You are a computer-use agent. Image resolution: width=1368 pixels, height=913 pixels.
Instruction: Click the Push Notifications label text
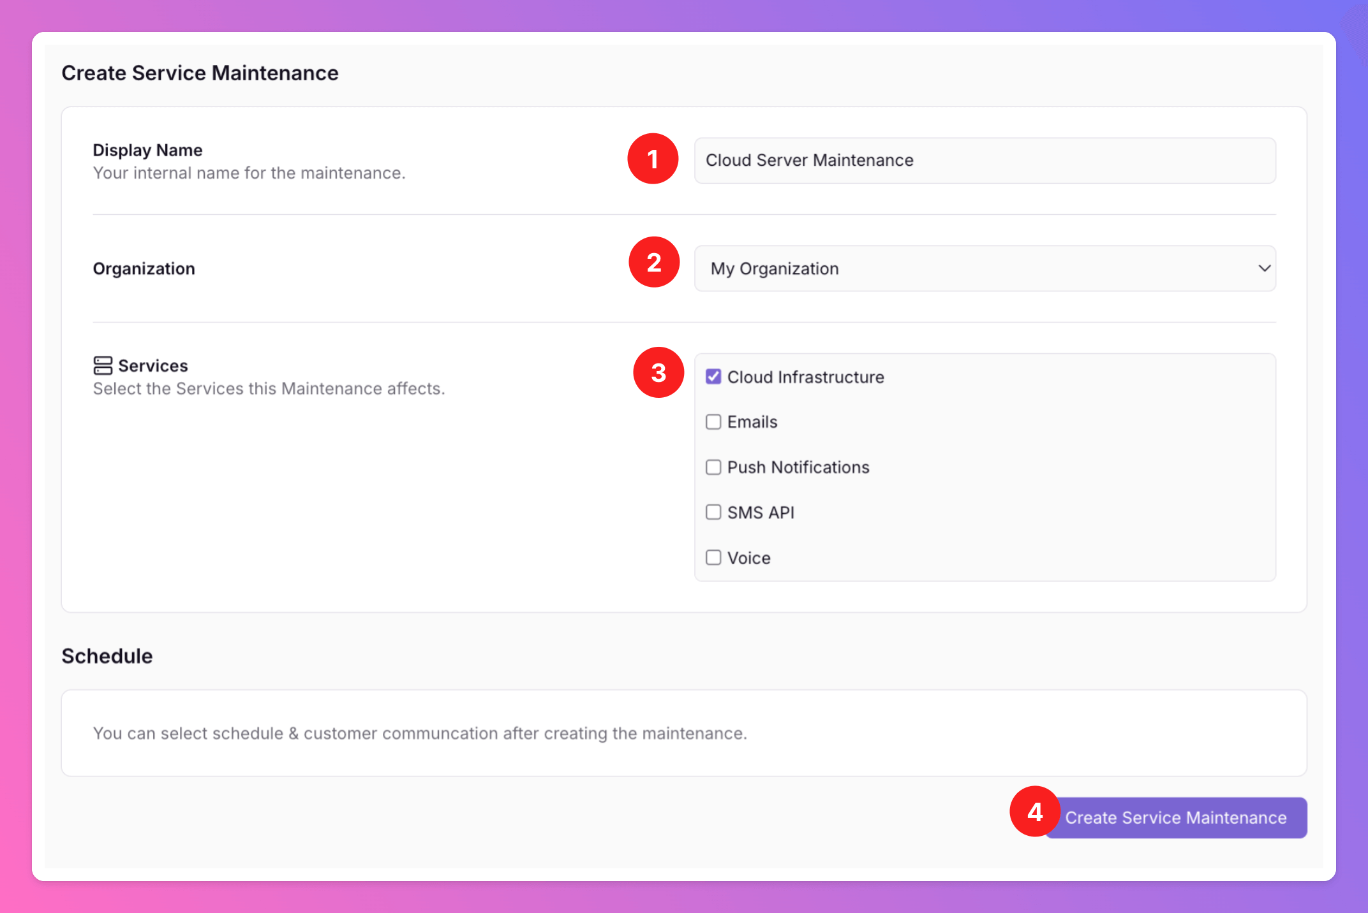tap(798, 467)
